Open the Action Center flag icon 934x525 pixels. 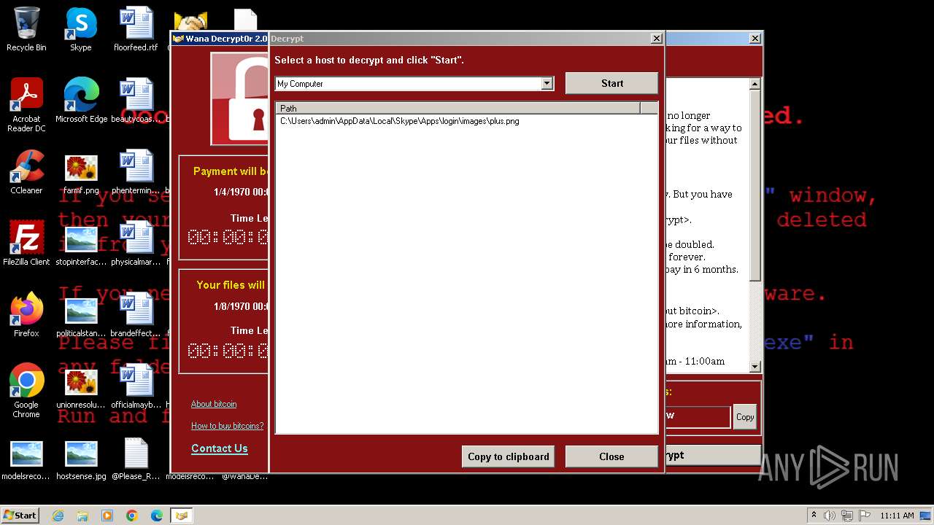[x=863, y=516]
